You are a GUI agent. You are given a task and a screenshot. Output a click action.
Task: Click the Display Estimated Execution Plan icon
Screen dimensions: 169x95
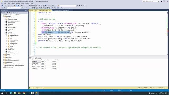pyautogui.click(x=33, y=8)
